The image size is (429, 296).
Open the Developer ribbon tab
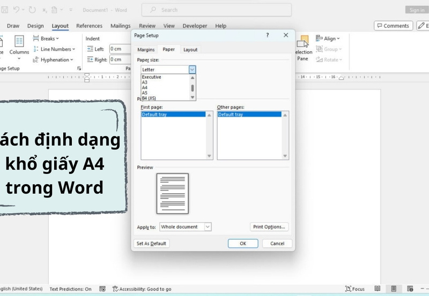(x=195, y=26)
